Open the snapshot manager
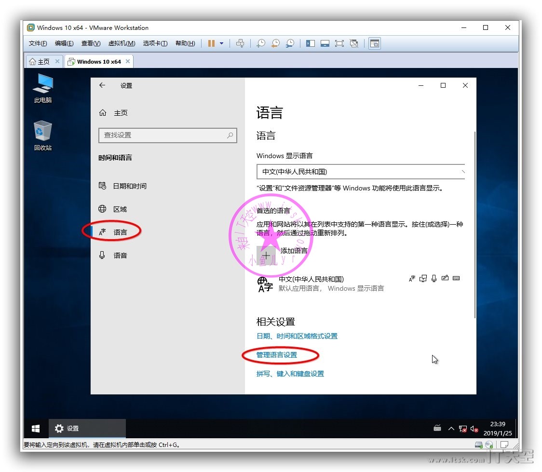 pyautogui.click(x=290, y=43)
